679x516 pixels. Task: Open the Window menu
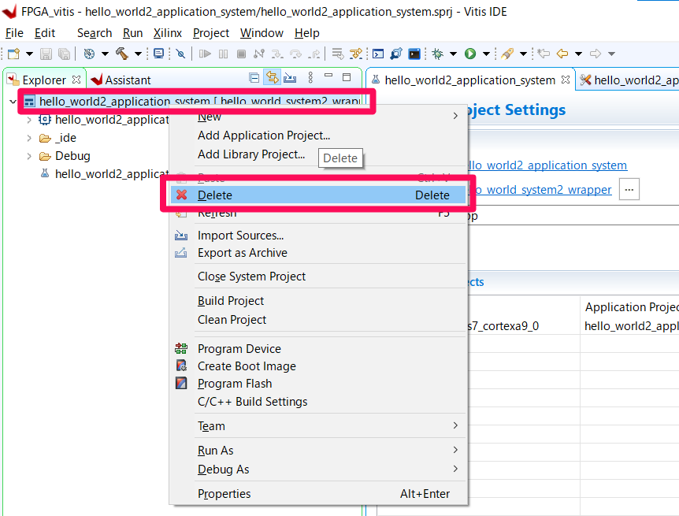point(262,33)
